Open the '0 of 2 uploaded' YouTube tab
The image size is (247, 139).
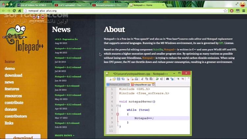71,5
